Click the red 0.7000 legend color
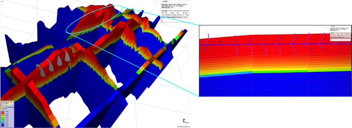 coord(3,112)
